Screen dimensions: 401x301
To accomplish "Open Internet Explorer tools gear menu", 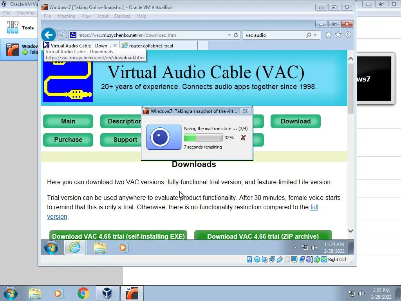I will [x=348, y=35].
